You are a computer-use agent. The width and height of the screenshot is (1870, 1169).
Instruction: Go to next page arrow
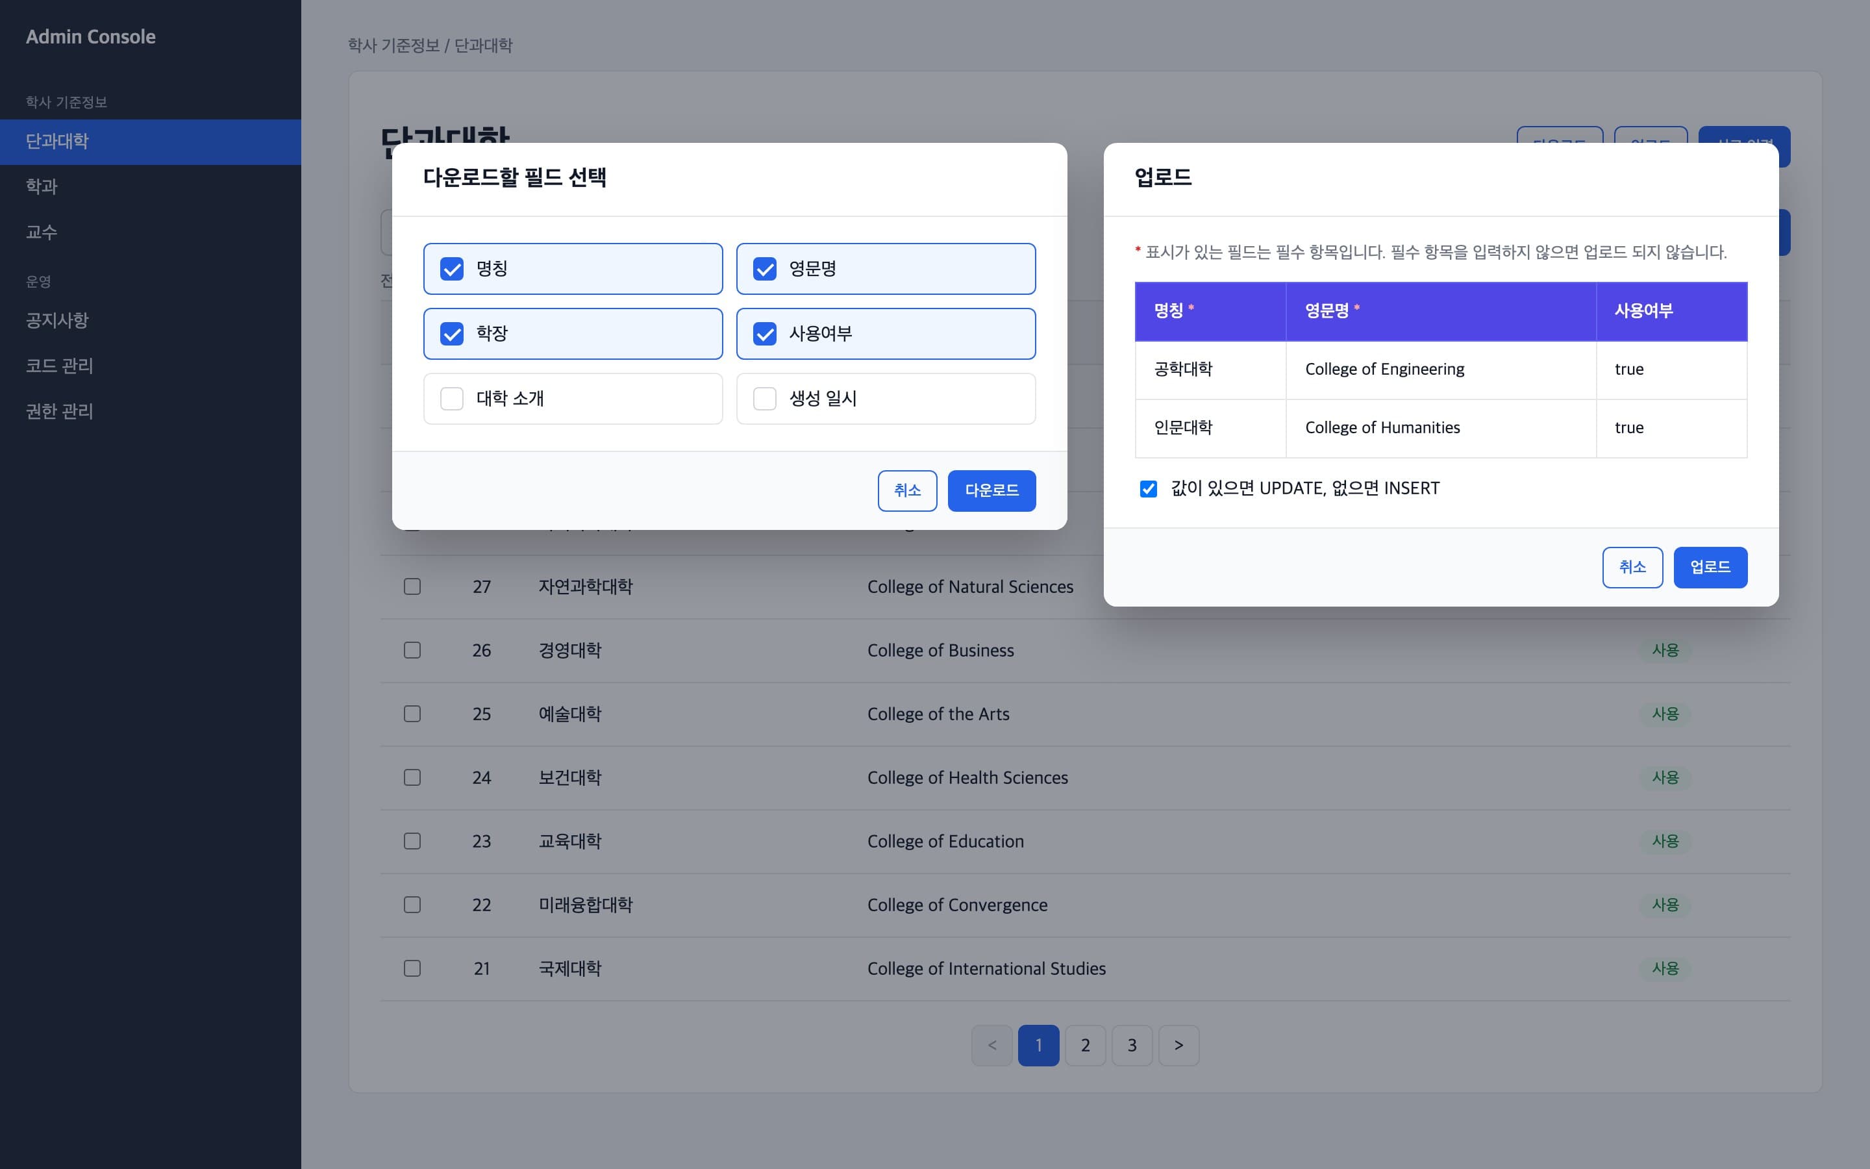[x=1178, y=1046]
